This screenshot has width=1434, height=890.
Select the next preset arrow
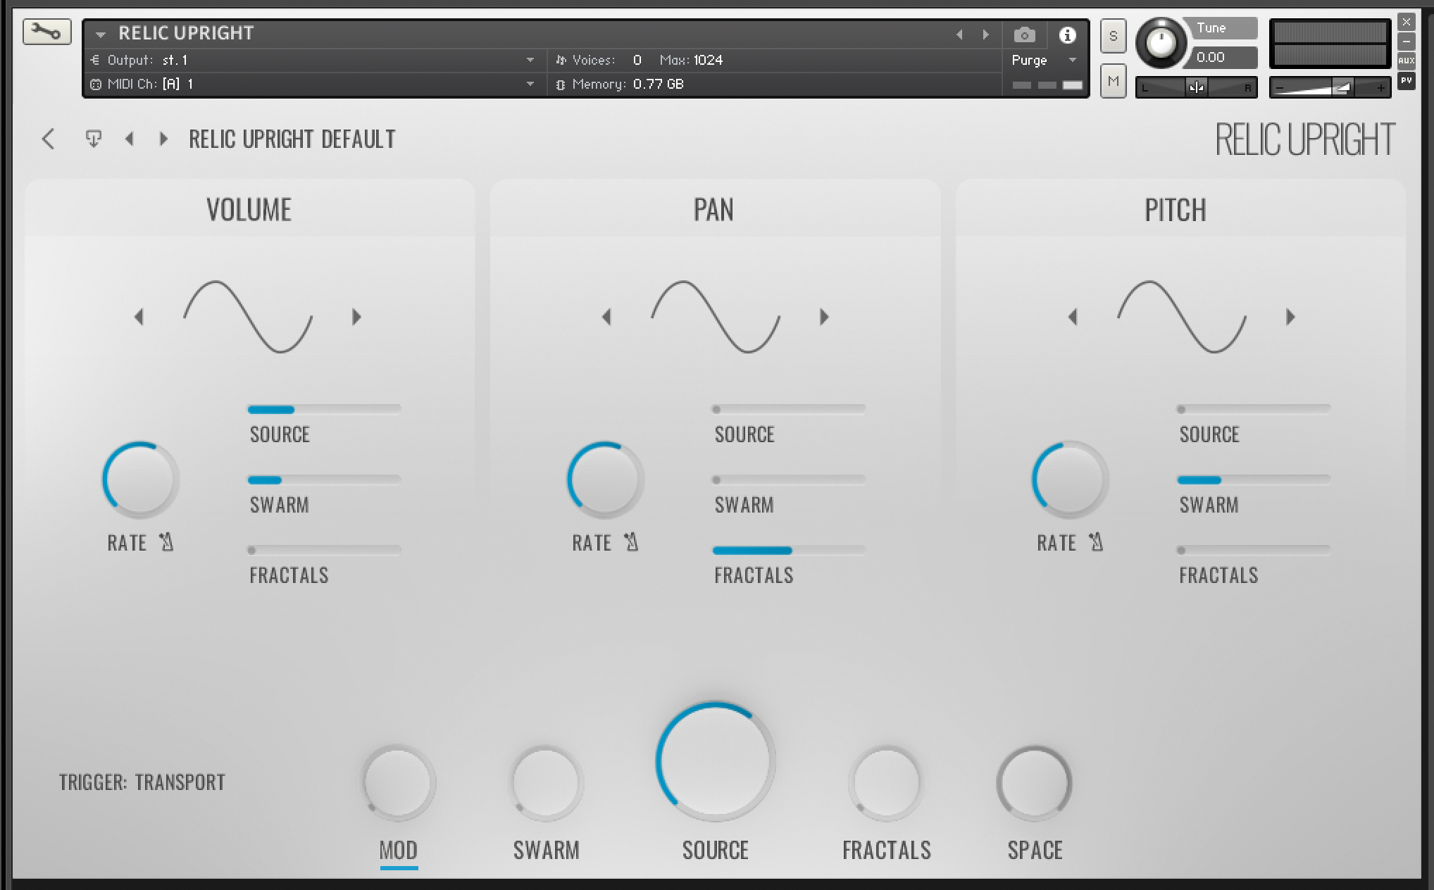point(163,139)
